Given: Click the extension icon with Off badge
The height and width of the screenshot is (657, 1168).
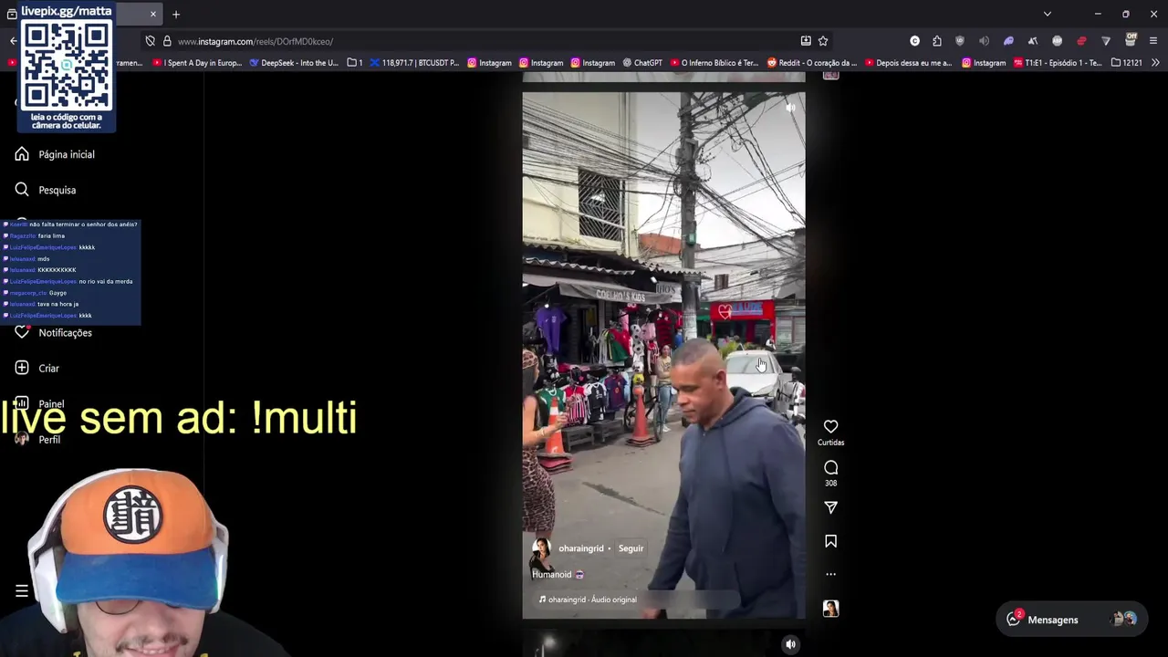Looking at the screenshot, I should coord(1131,40).
